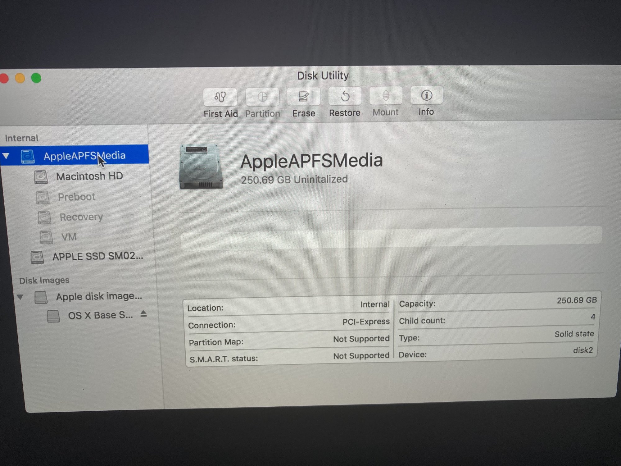Select the Macintosh HD volume
Screen dimensions: 621x466
pos(89,176)
